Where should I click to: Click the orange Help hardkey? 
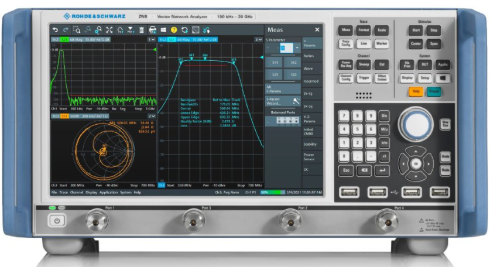[416, 91]
